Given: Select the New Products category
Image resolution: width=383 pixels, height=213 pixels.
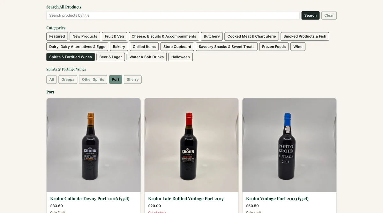Looking at the screenshot, I should click(x=85, y=36).
